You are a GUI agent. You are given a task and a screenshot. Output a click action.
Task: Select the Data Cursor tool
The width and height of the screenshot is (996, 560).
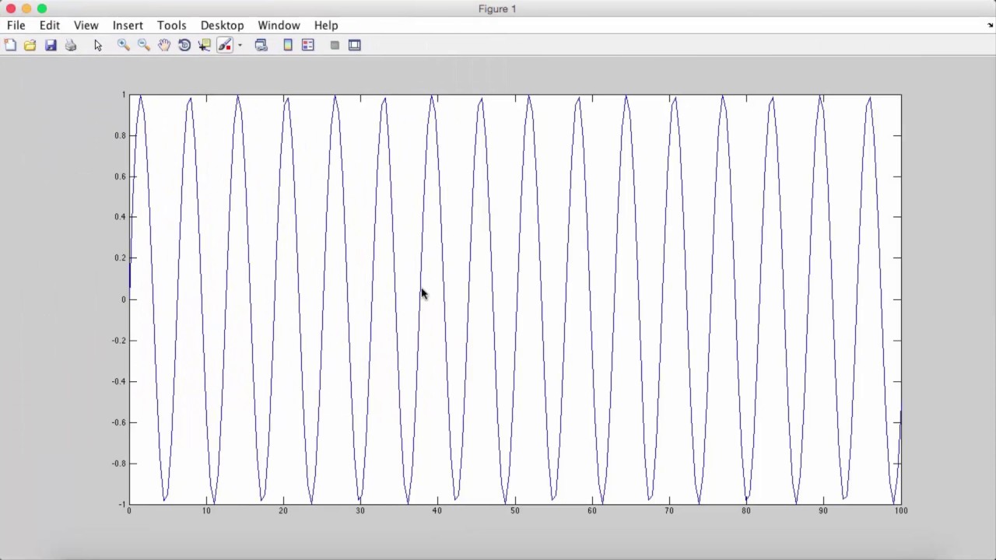[x=205, y=45]
